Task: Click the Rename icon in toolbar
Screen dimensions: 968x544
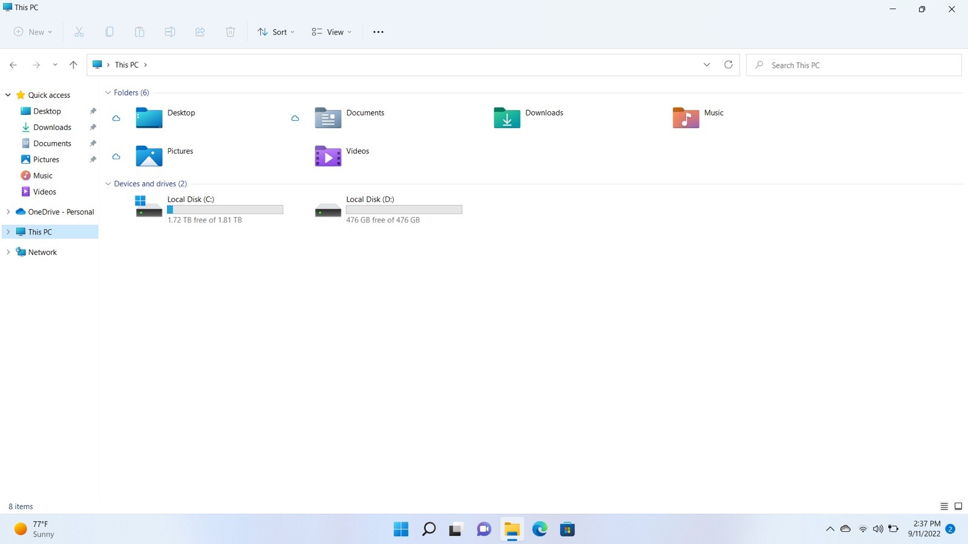Action: [170, 32]
